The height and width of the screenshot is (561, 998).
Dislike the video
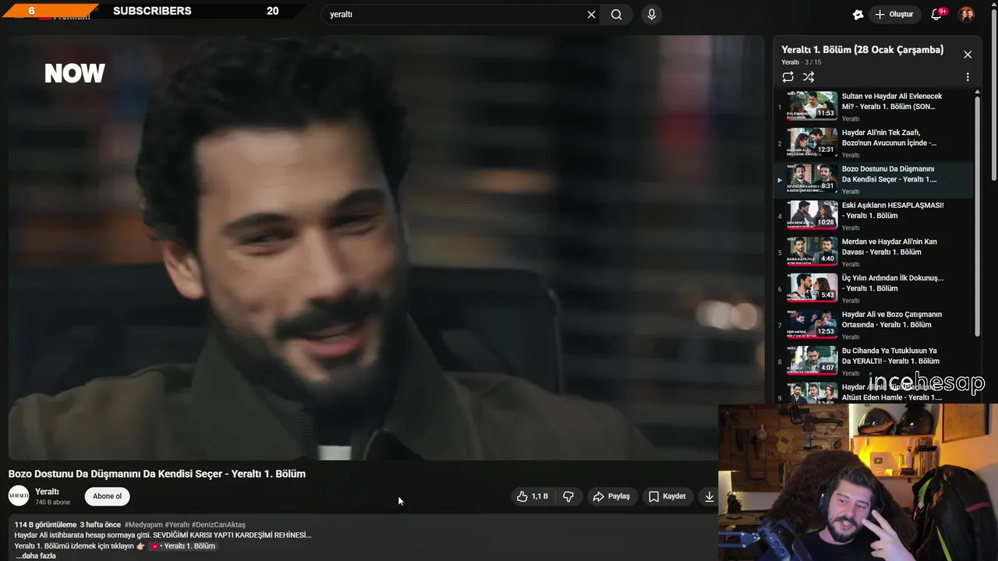[x=568, y=496]
